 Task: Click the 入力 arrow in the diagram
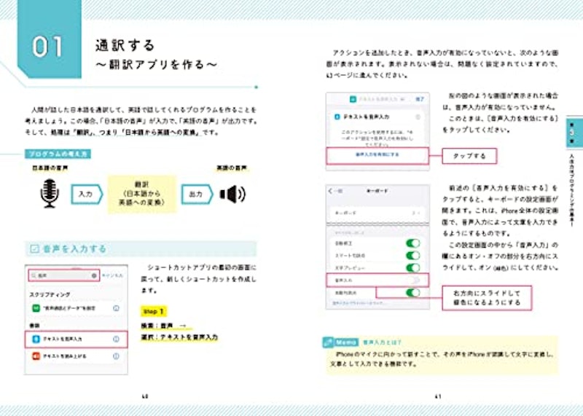point(87,194)
